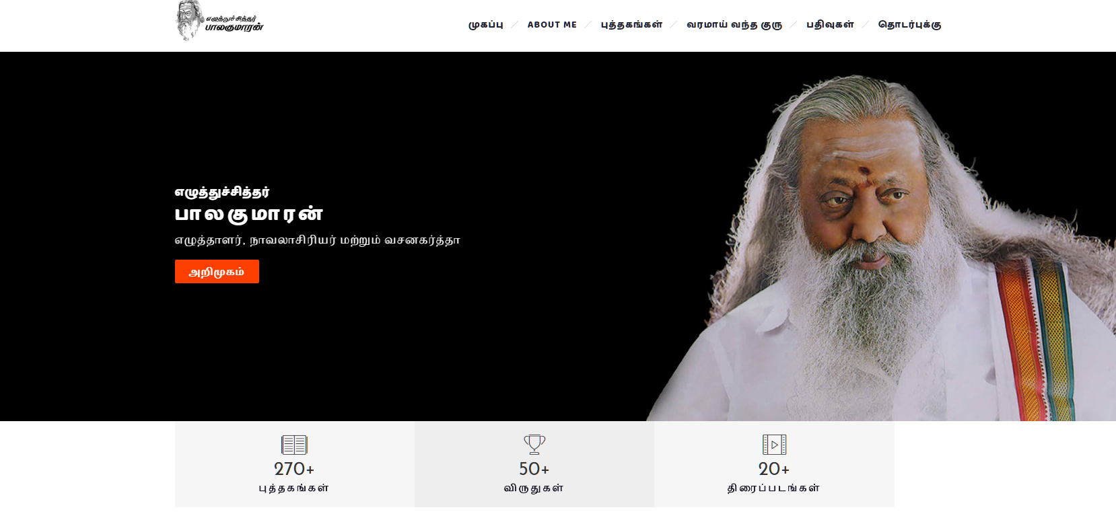Click the large பாலகுமாரன் hero heading

[x=249, y=215]
